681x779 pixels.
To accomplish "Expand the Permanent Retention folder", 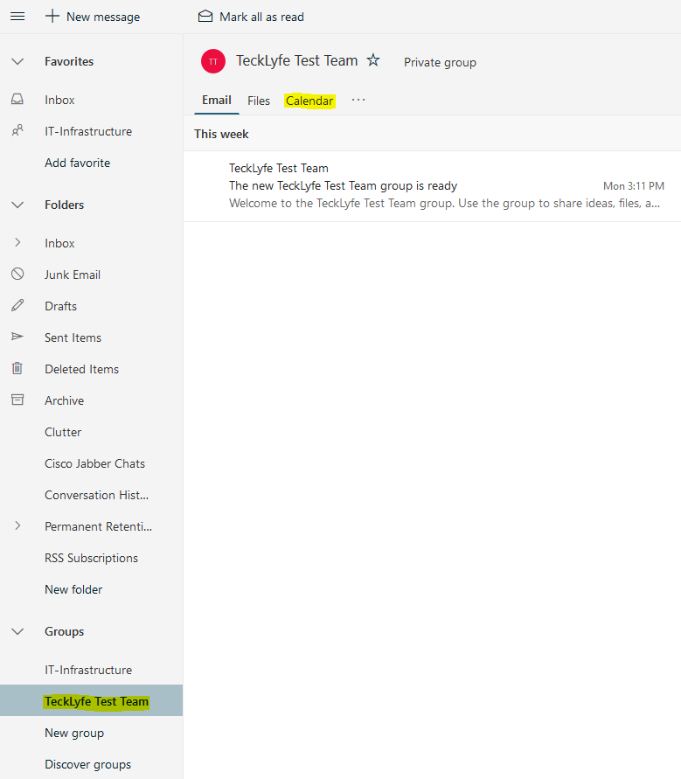I will [x=17, y=526].
